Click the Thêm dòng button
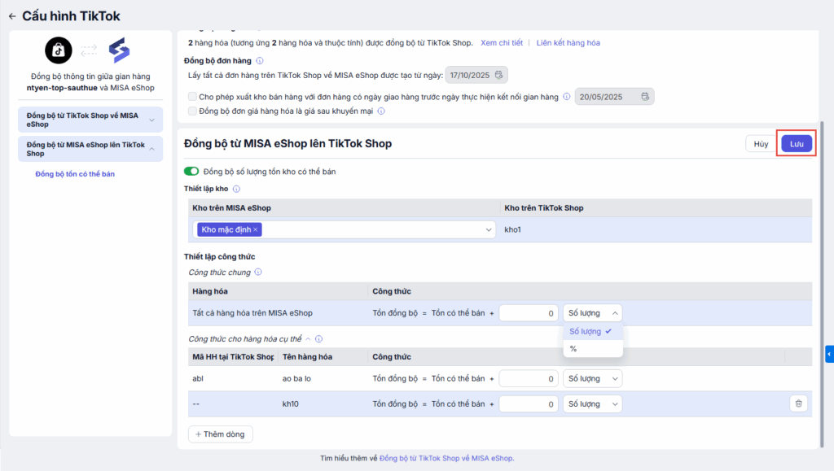Screen dimensions: 834x471 221,434
